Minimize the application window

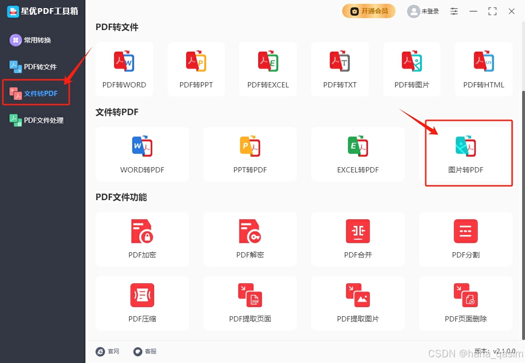pos(473,11)
